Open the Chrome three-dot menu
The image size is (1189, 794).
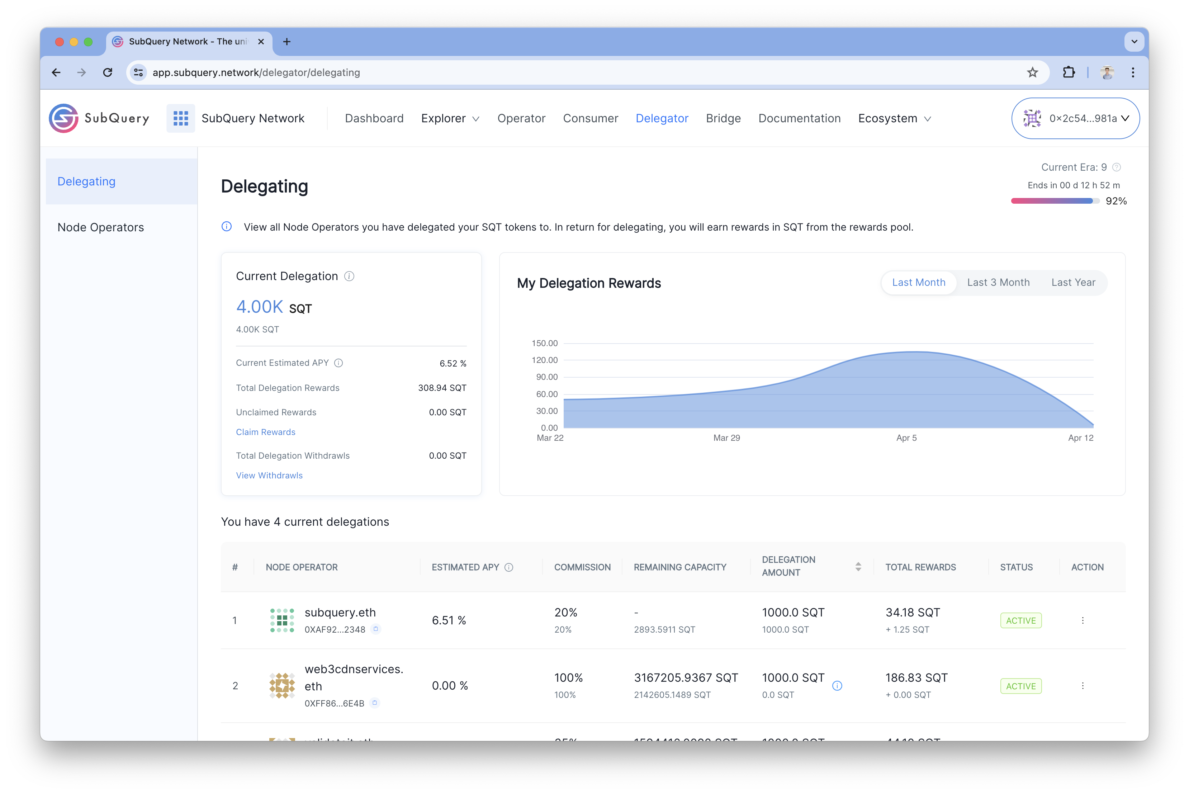(1133, 72)
